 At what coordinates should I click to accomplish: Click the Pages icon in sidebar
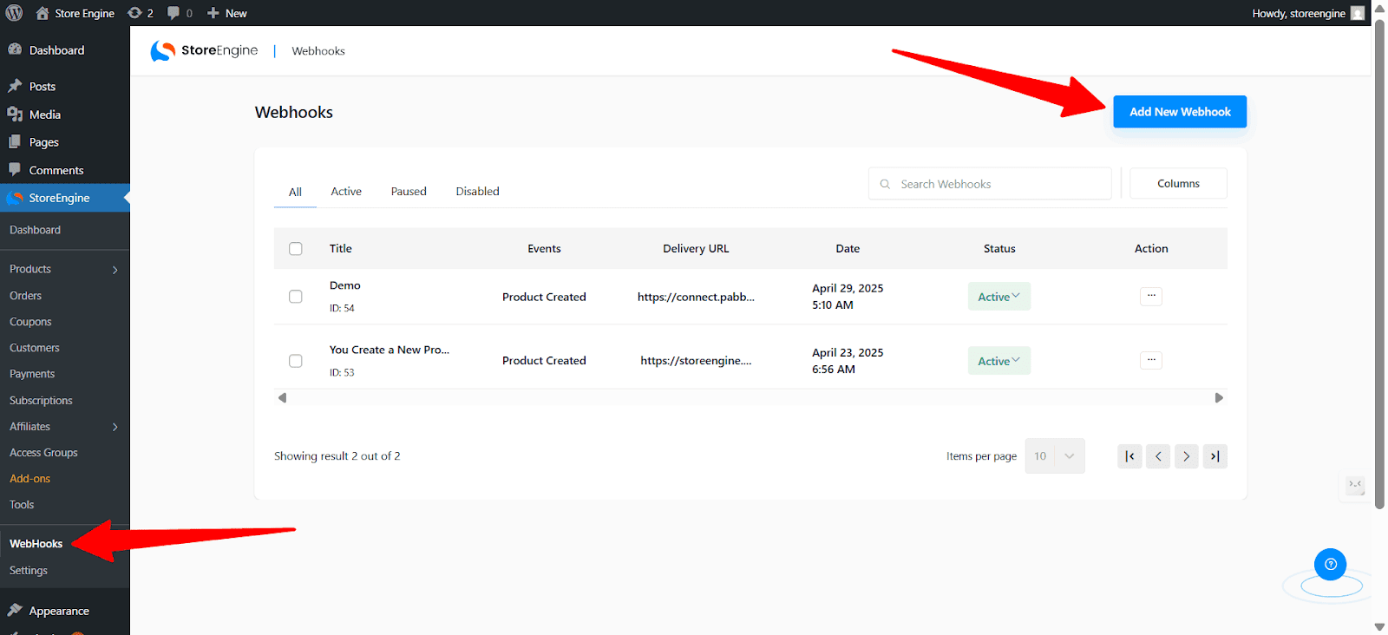(x=15, y=141)
